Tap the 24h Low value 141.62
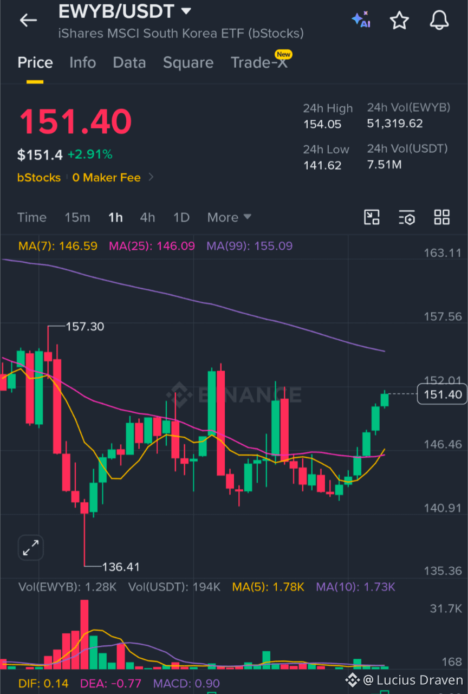 tap(322, 165)
